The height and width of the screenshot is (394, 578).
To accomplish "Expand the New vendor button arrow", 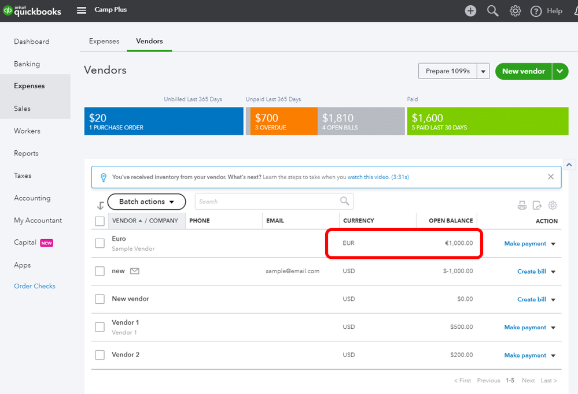I will point(560,71).
